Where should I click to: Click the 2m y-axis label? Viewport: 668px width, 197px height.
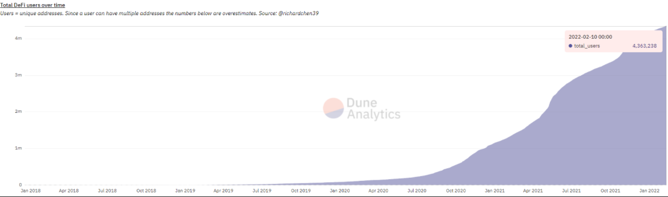click(x=18, y=112)
